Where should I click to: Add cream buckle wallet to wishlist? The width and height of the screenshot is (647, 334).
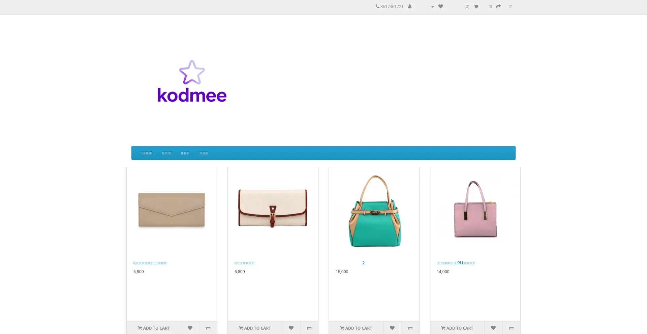pyautogui.click(x=291, y=328)
